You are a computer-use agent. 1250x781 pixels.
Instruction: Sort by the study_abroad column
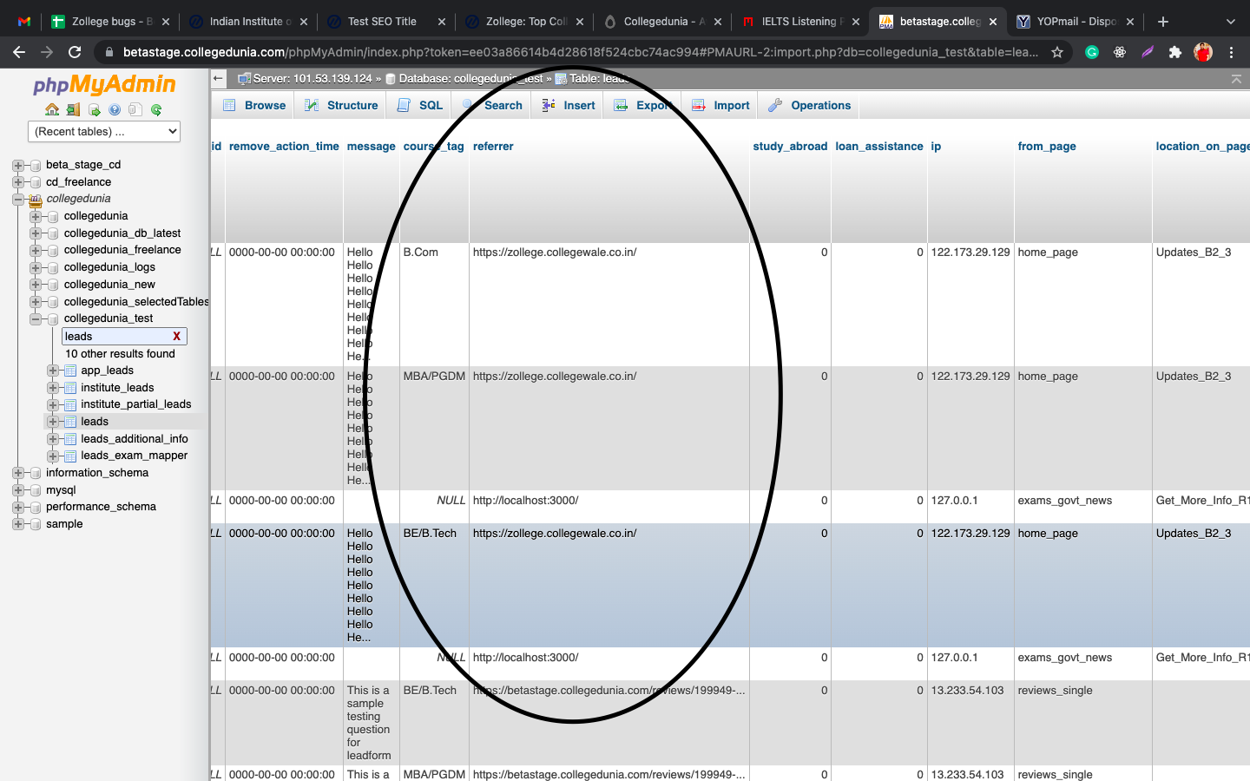[x=790, y=147]
